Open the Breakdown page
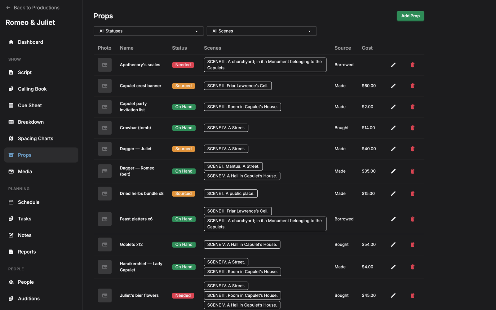Viewport: 496px width, 310px height. [41, 122]
